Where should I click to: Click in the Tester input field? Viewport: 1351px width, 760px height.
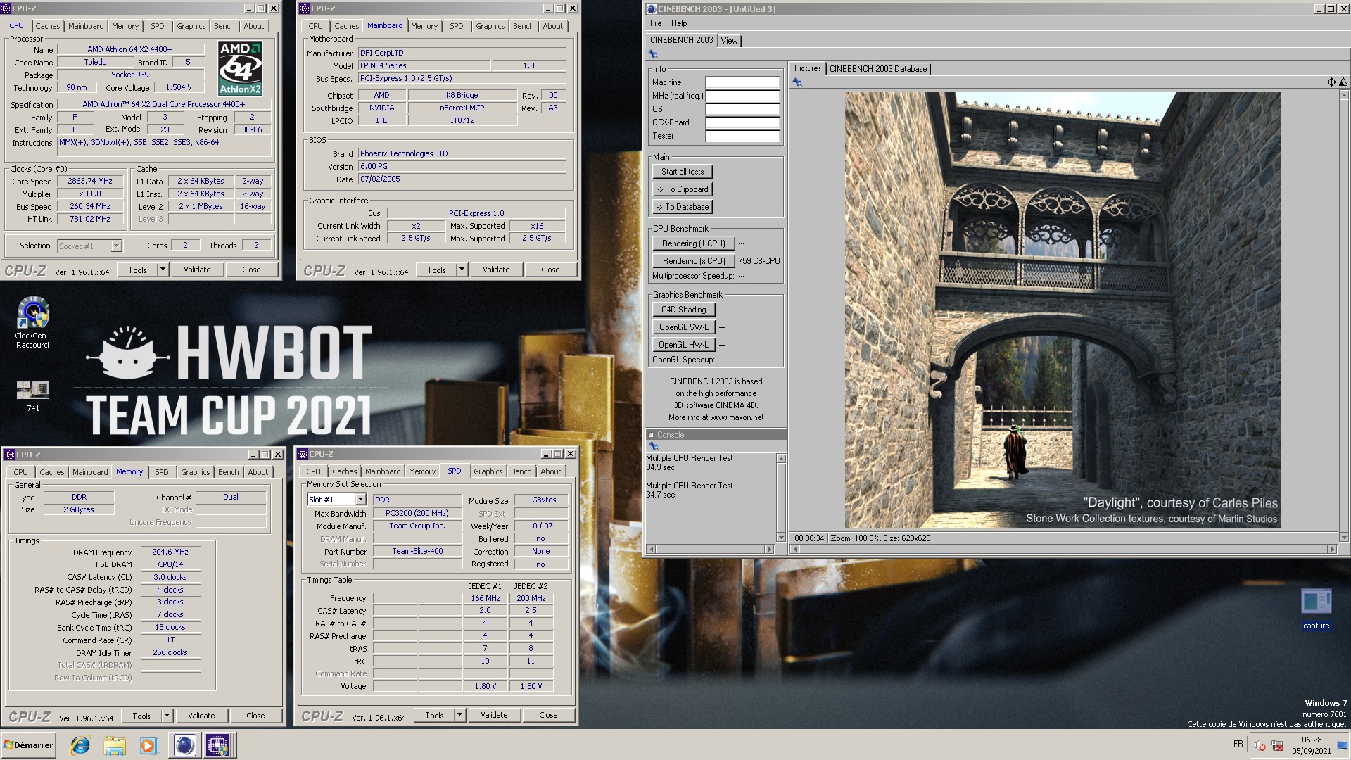(x=742, y=136)
